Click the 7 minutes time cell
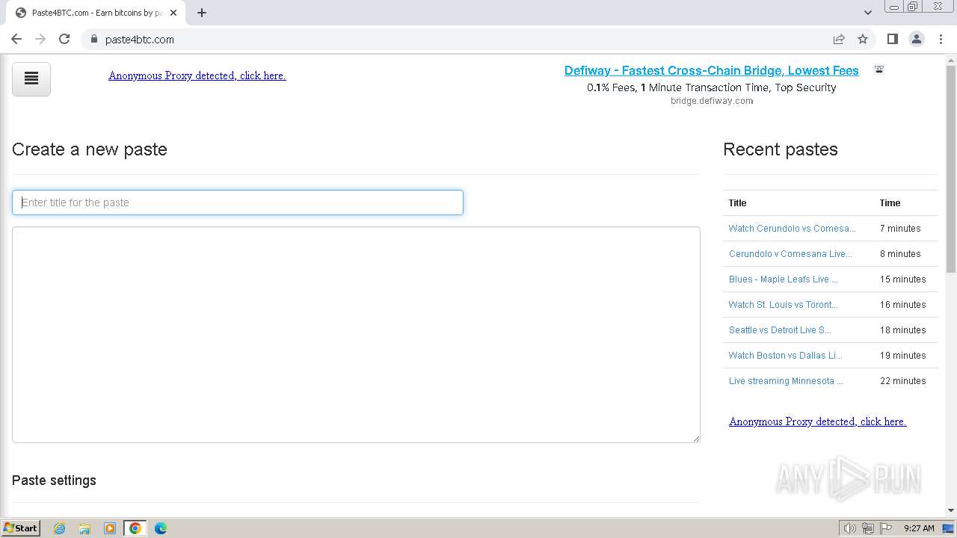Screen dimensions: 957x538 pos(900,229)
